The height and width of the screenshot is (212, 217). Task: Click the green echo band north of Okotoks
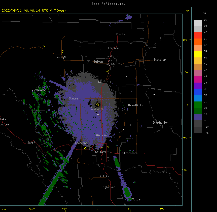point(117,162)
